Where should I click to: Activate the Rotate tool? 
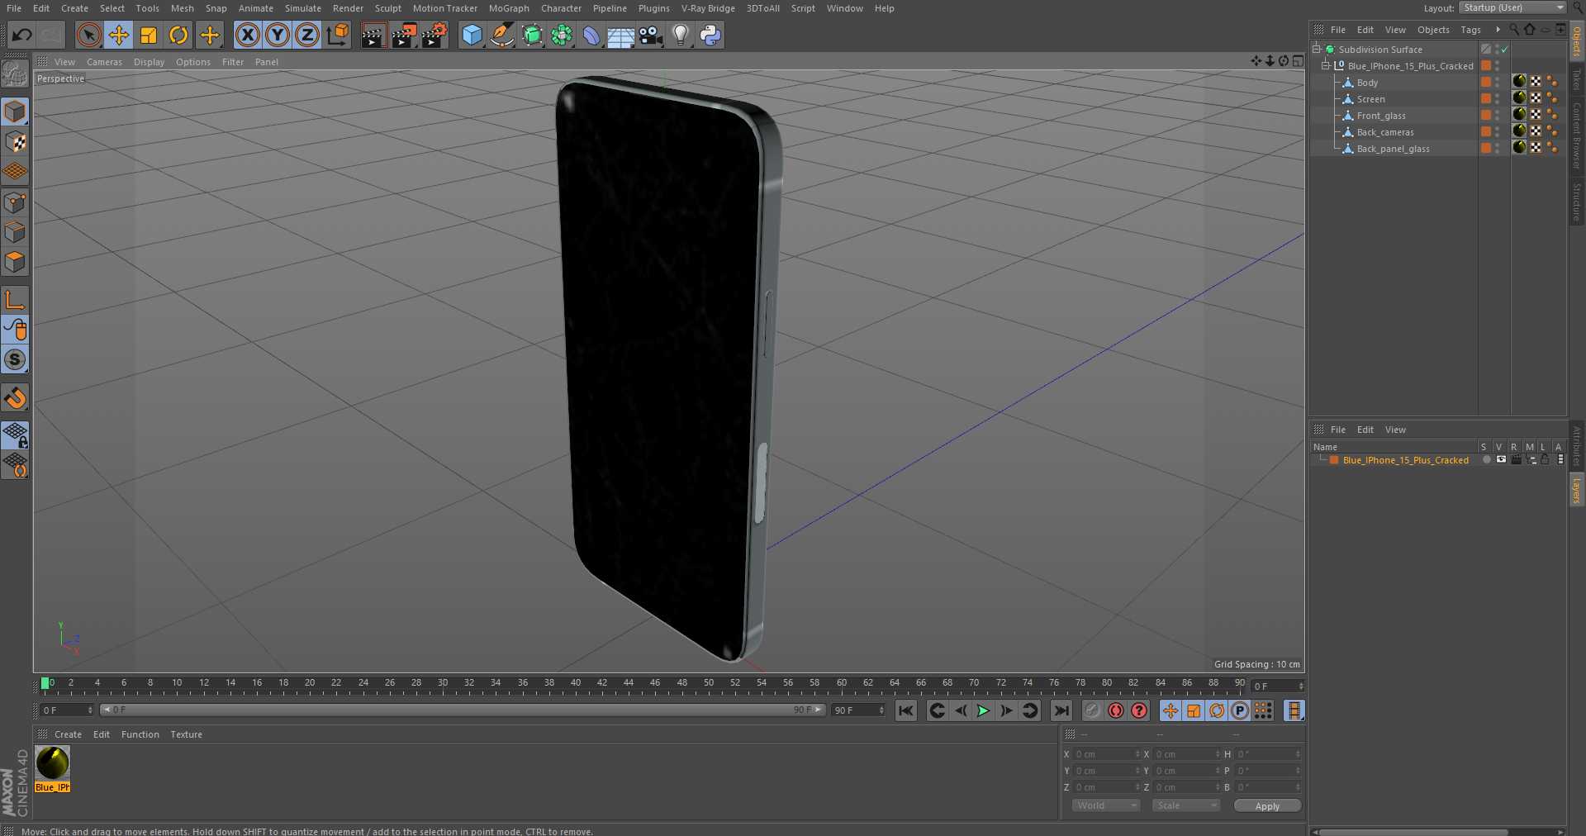(178, 35)
